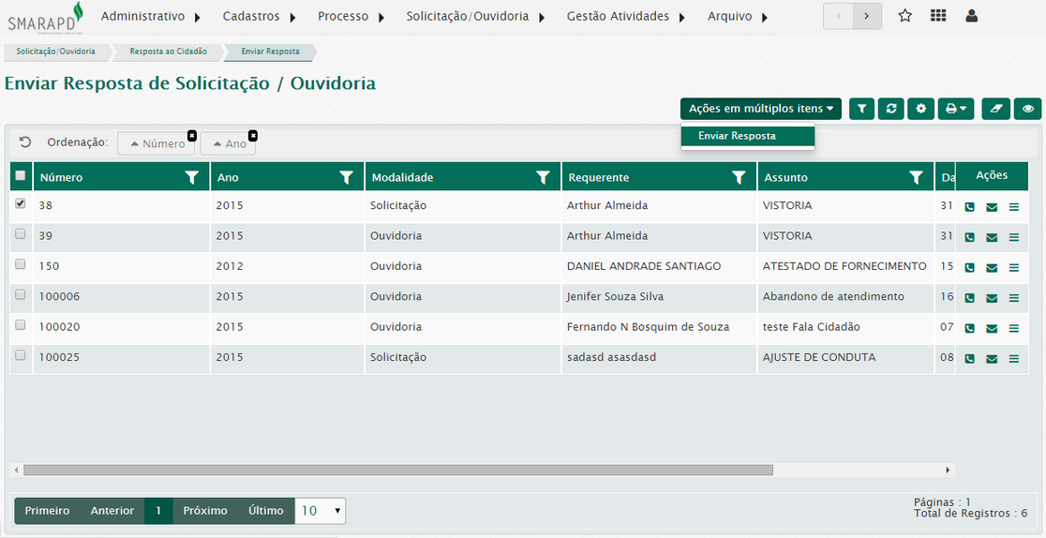Click the eraser icon to clear filters

tap(996, 109)
